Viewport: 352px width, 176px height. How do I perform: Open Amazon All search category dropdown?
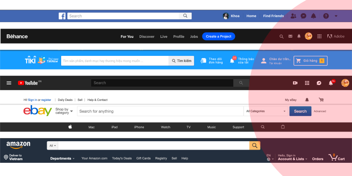click(x=52, y=146)
